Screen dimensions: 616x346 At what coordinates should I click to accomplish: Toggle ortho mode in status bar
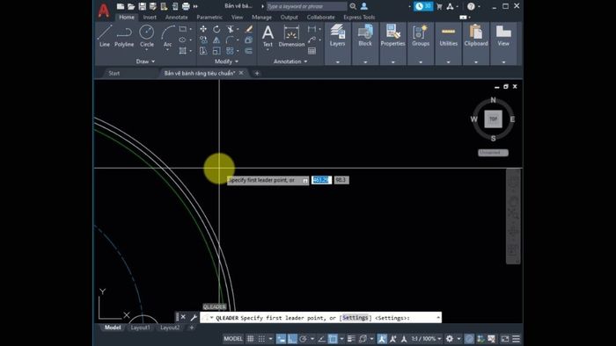(292, 339)
